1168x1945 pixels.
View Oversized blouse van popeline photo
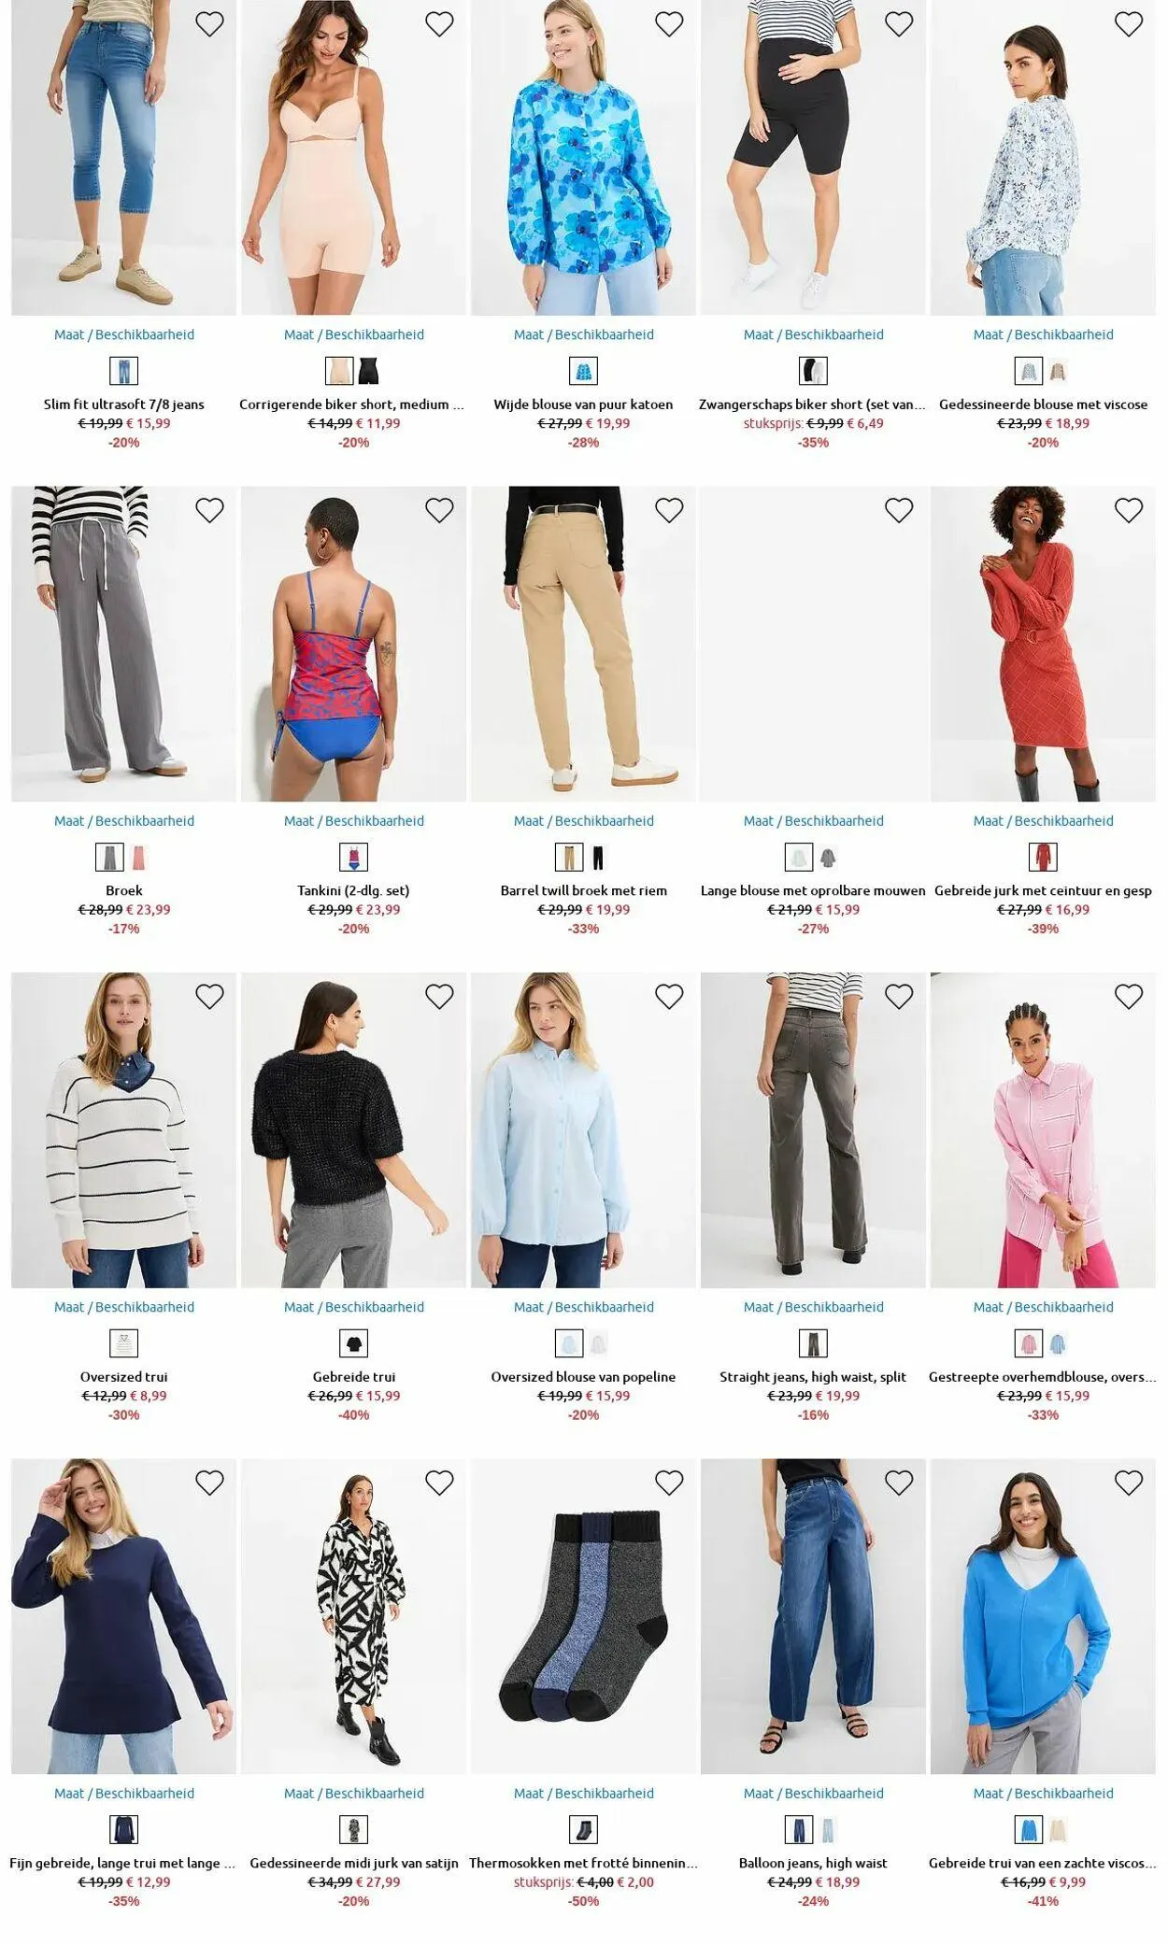584,1130
